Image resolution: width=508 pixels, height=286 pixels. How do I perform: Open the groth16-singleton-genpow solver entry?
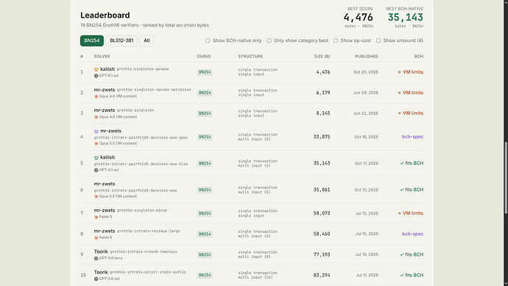click(143, 69)
